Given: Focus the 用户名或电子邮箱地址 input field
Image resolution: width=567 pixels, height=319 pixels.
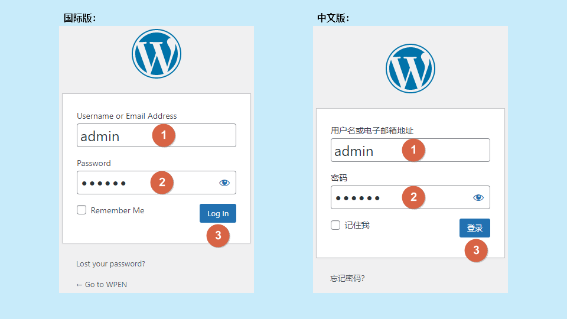Looking at the screenshot, I should point(410,150).
